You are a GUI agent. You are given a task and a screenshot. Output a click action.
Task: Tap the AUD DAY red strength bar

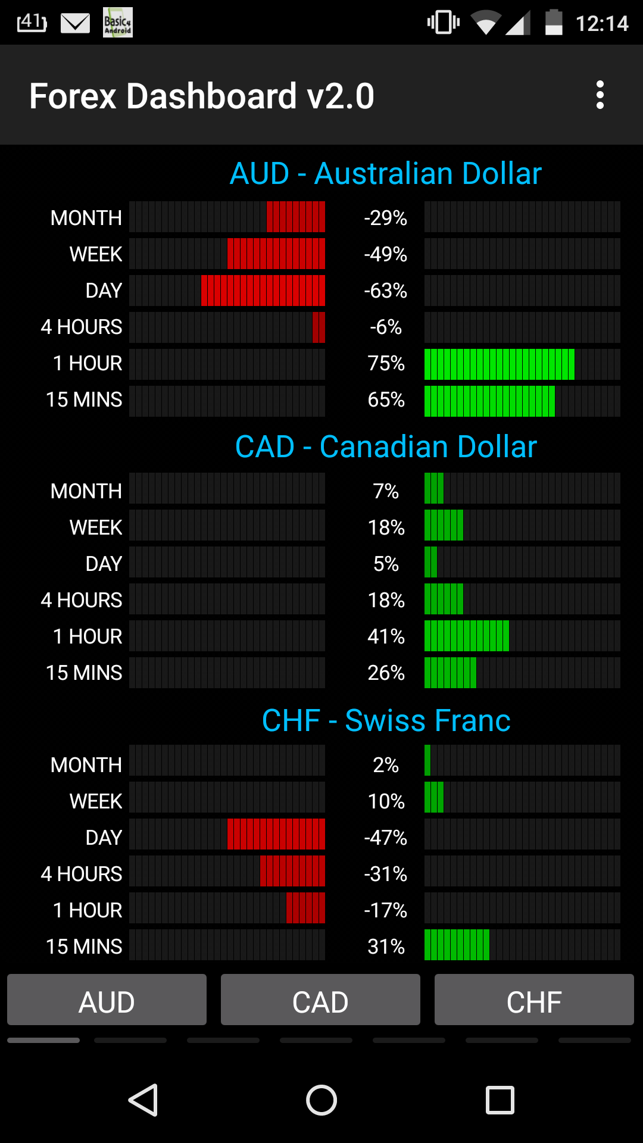[x=263, y=291]
